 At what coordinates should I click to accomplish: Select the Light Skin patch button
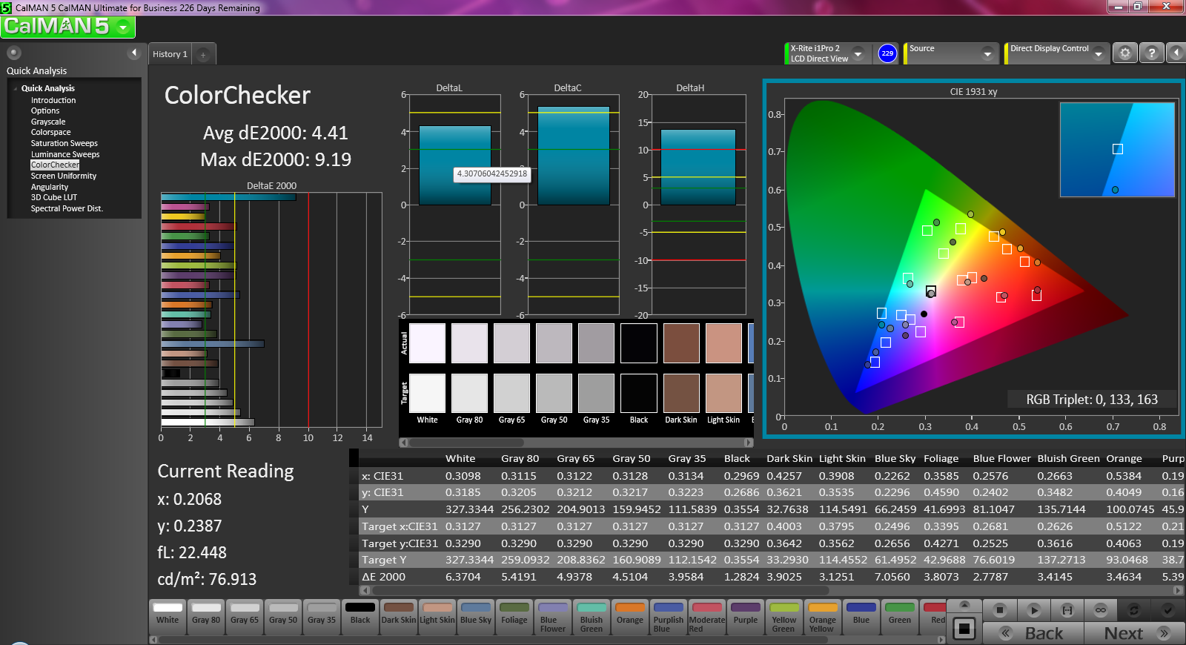(437, 617)
